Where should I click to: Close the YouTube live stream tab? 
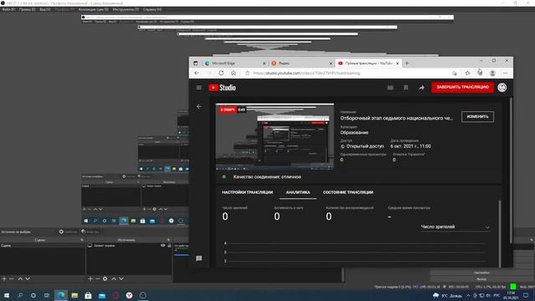(397, 64)
